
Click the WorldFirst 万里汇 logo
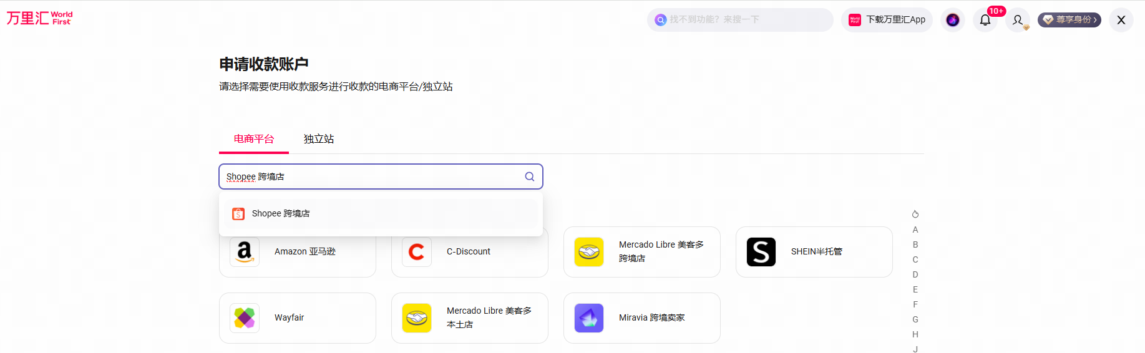coord(39,18)
